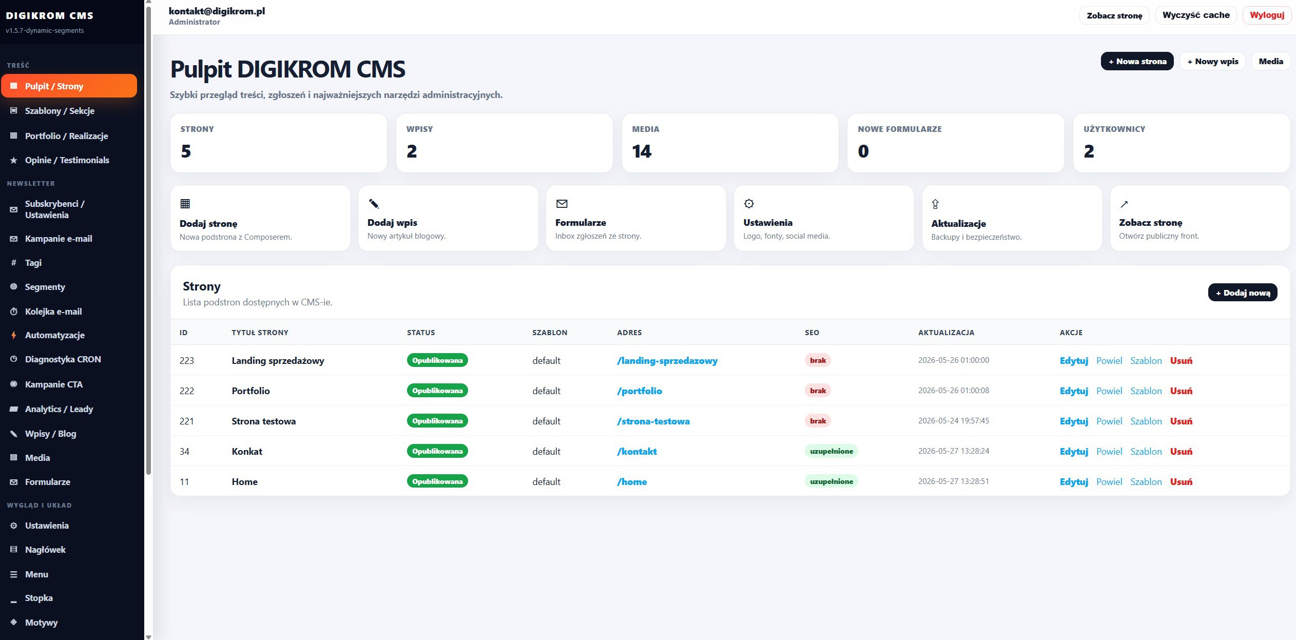Open Nagłówek settings in sidebar
Viewport: 1296px width, 640px height.
point(69,550)
